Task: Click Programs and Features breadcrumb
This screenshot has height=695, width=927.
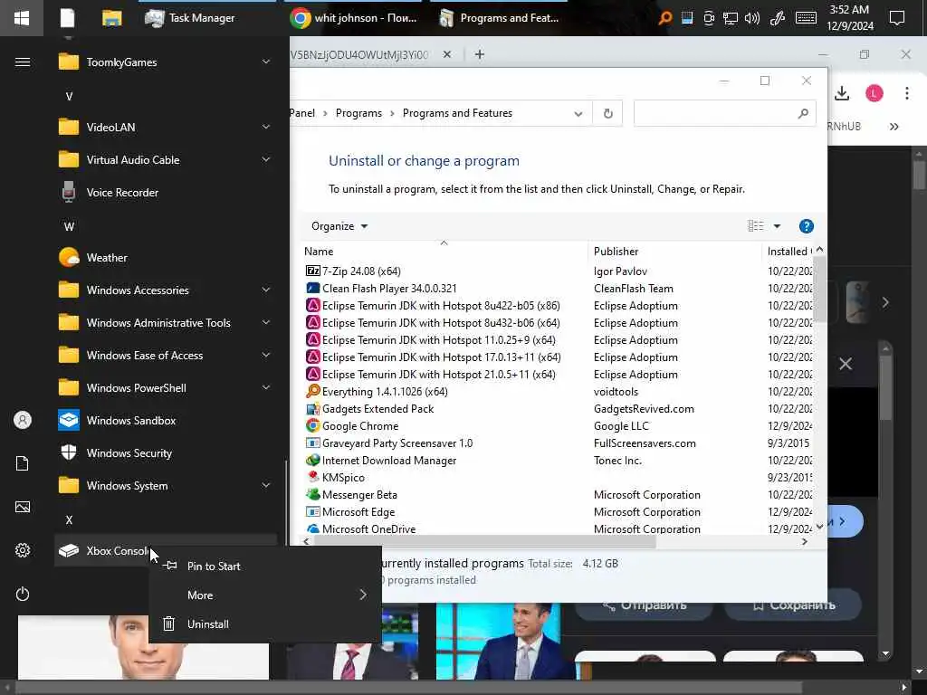Action: (457, 113)
